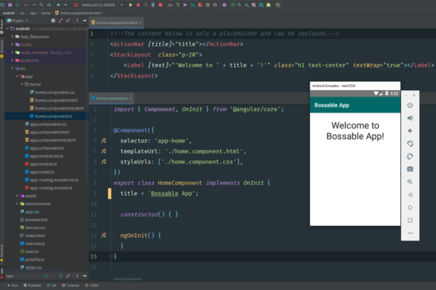Click the Synchronize/reload toolbar icon
Image resolution: width=436 pixels, height=290 pixels.
click(17, 5)
